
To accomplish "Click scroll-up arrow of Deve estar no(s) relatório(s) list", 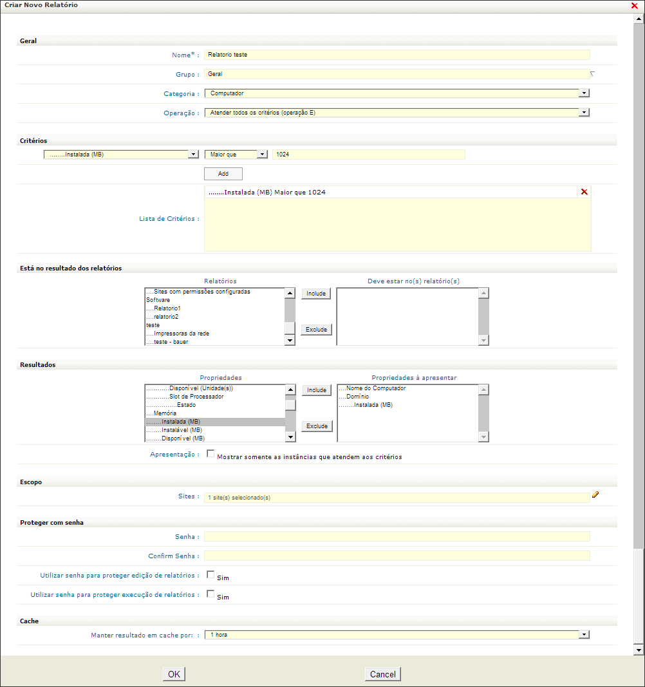I will (x=483, y=293).
